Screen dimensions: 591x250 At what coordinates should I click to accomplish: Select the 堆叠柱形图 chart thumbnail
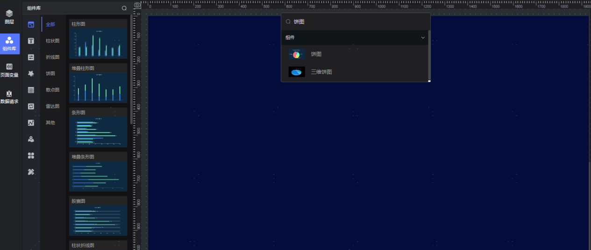click(98, 87)
